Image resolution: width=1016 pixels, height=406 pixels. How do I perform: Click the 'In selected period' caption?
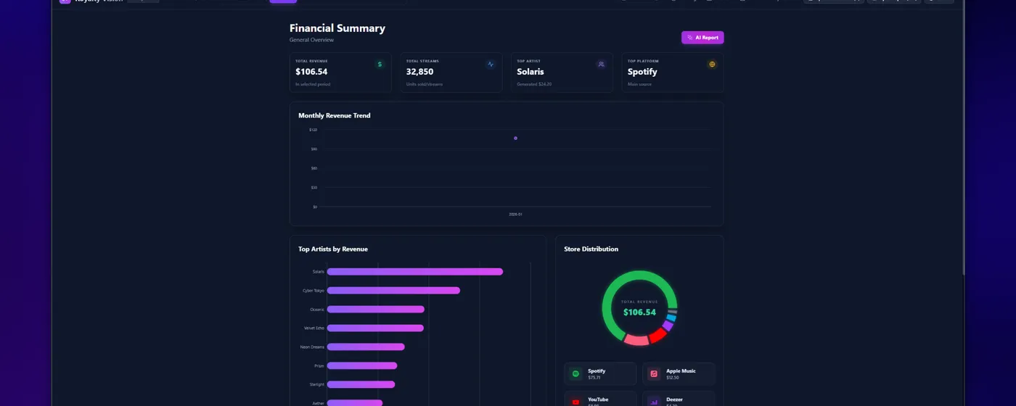313,84
